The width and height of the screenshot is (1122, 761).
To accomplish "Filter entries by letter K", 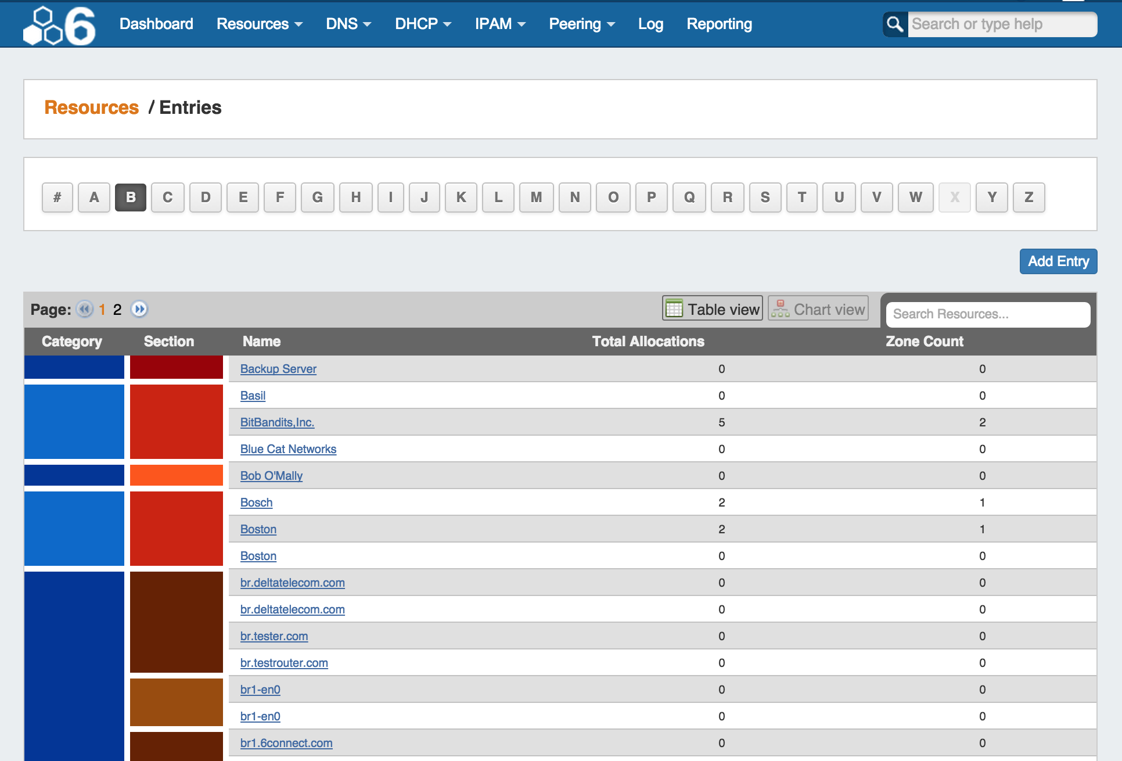I will [x=461, y=198].
